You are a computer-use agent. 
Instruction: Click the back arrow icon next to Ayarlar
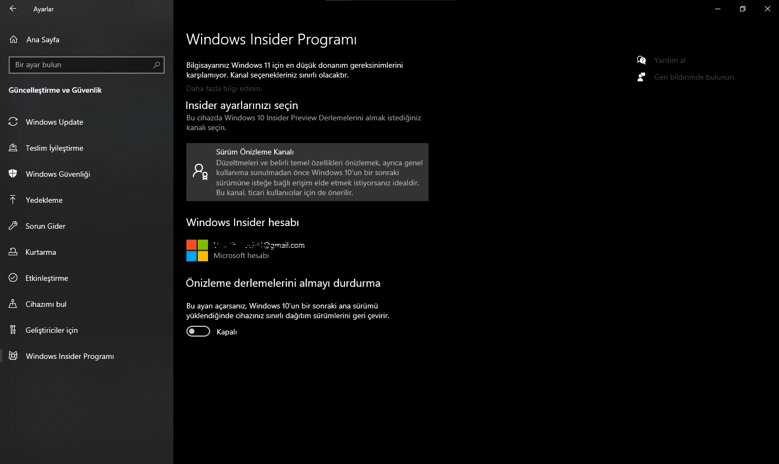coord(13,9)
